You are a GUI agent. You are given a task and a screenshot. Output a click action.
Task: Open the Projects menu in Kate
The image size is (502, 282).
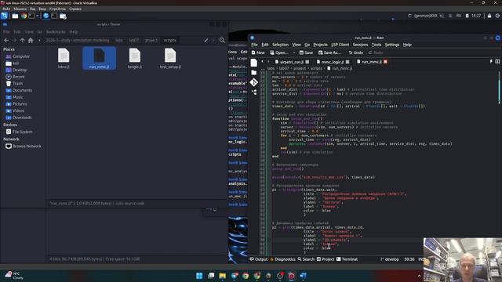[x=321, y=45]
